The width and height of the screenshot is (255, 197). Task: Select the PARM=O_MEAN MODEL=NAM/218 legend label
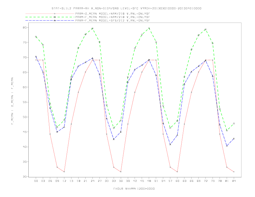(x=112, y=14)
